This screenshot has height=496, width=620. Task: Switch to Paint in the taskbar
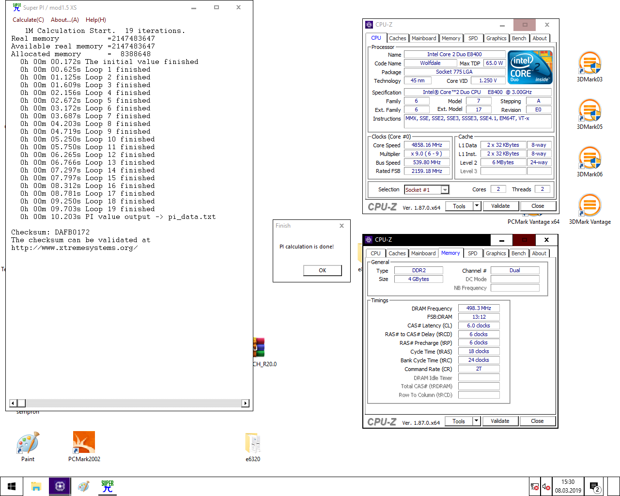click(x=84, y=486)
